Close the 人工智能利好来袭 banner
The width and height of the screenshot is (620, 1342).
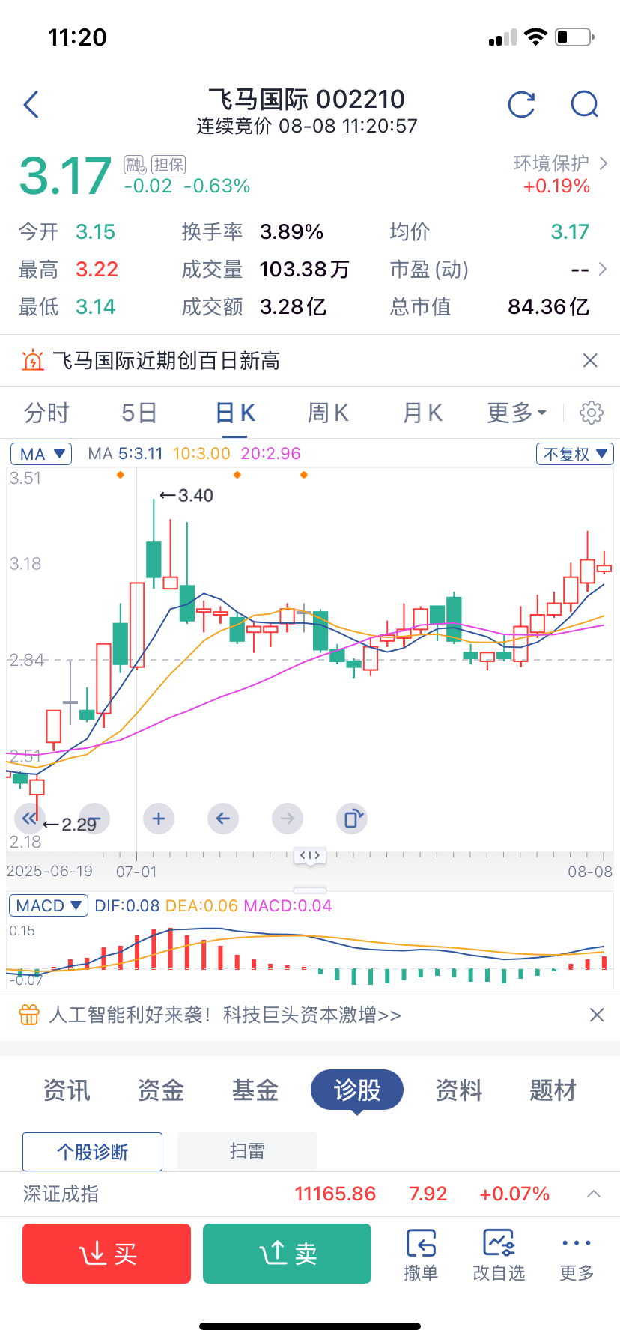pos(597,1015)
